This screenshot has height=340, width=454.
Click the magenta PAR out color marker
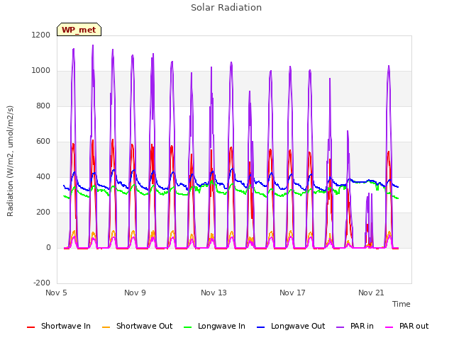click(389, 327)
